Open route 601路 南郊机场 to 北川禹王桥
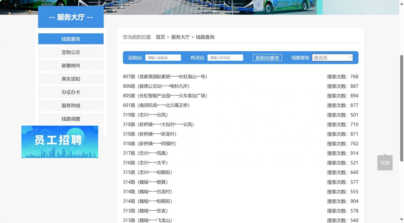This screenshot has width=404, height=223. [x=156, y=105]
